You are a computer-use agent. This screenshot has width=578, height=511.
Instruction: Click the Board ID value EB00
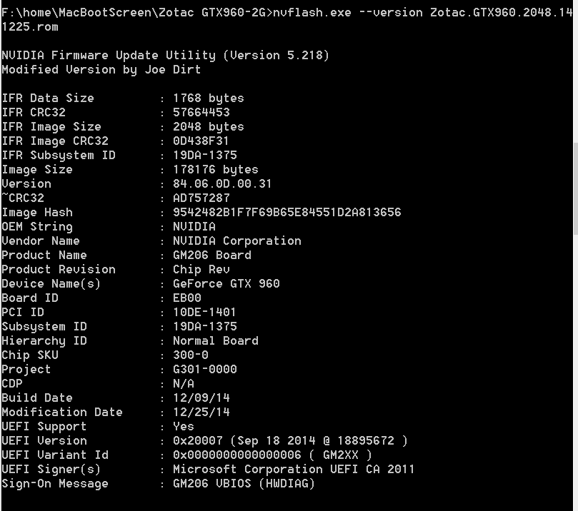[x=186, y=298]
